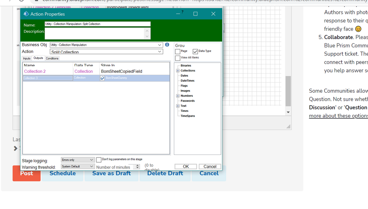Uncheck the Data Type grouping checkbox
Viewport: 368px width, 209px height.
tap(195, 52)
